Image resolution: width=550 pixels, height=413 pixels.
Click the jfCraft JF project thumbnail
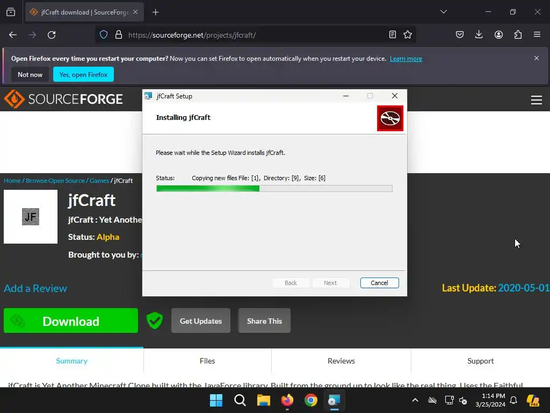[x=31, y=217]
